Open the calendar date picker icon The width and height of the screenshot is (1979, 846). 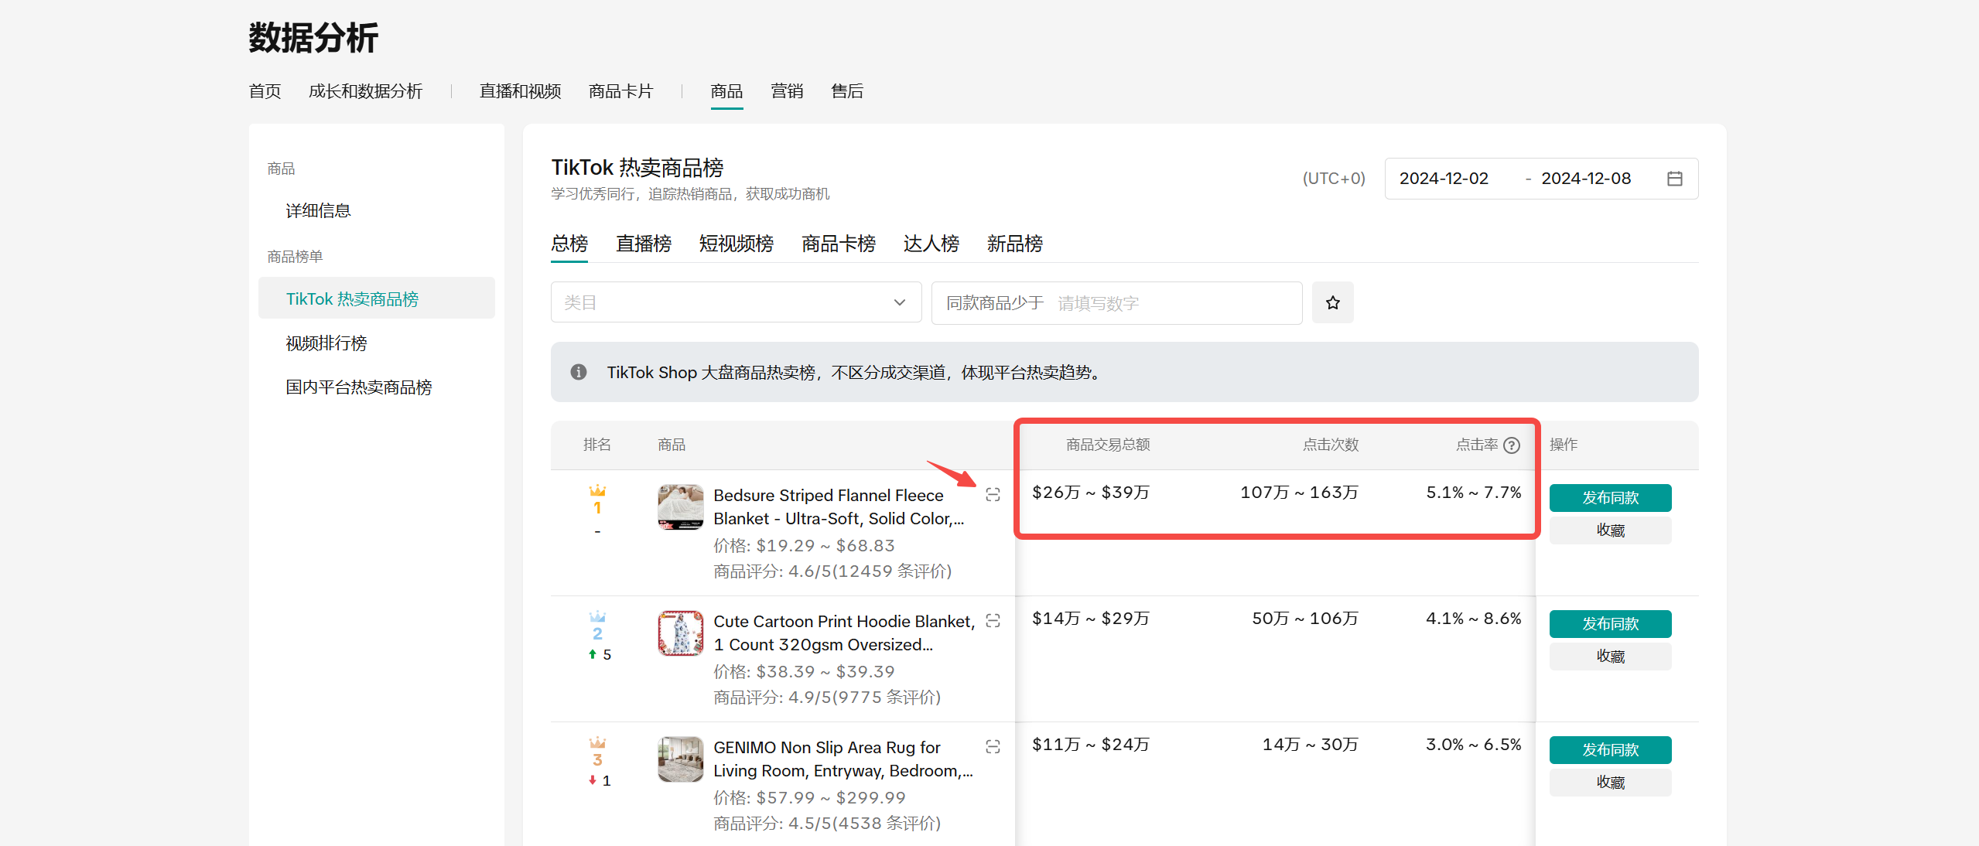pyautogui.click(x=1674, y=179)
